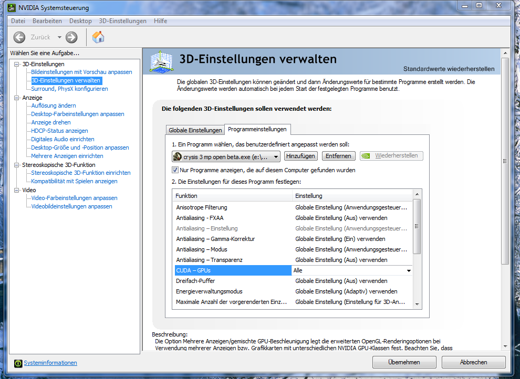Select the Anisotrope Filterung row
520x379 pixels.
pyautogui.click(x=293, y=207)
